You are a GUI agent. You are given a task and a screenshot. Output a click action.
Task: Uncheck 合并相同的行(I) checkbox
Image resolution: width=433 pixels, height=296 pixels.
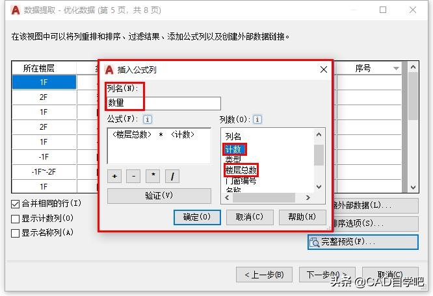(15, 204)
